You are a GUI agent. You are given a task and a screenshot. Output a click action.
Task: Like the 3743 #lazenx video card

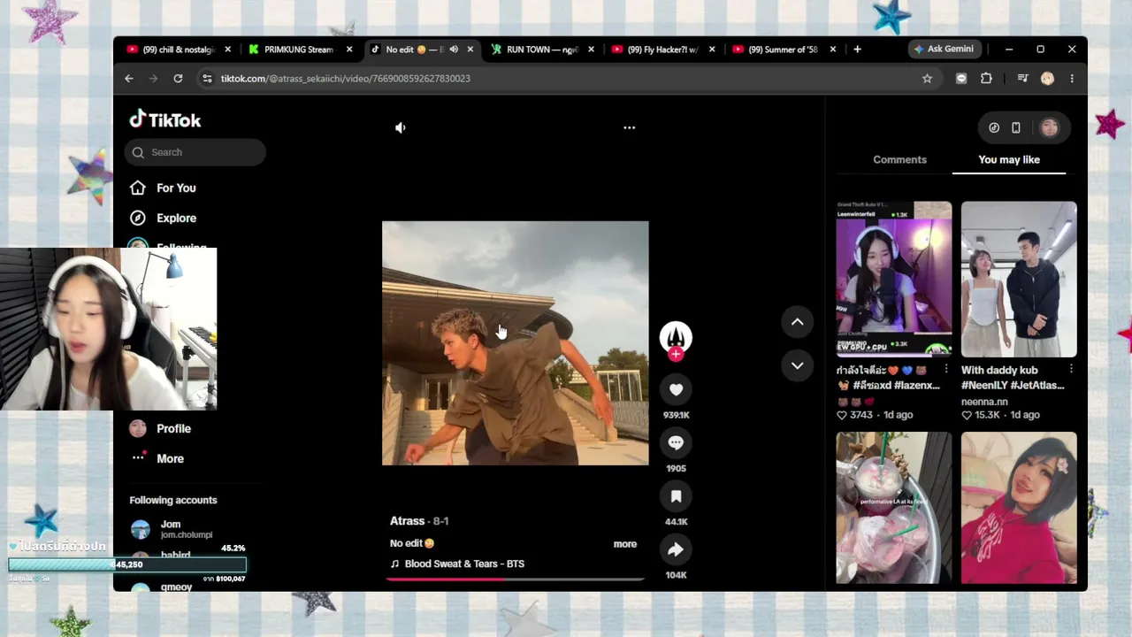(841, 415)
